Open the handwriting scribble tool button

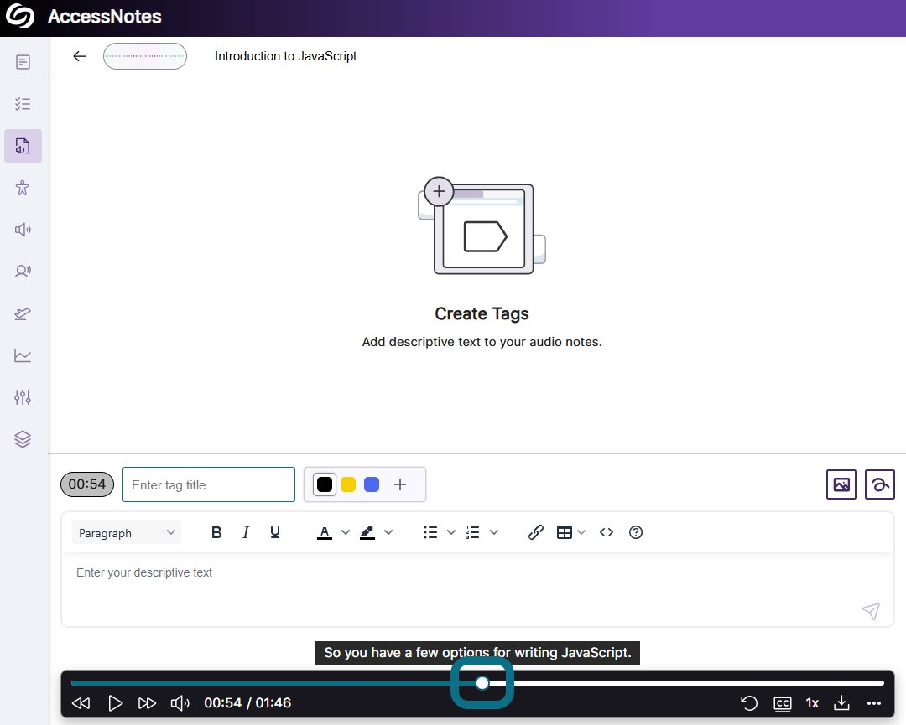tap(880, 484)
